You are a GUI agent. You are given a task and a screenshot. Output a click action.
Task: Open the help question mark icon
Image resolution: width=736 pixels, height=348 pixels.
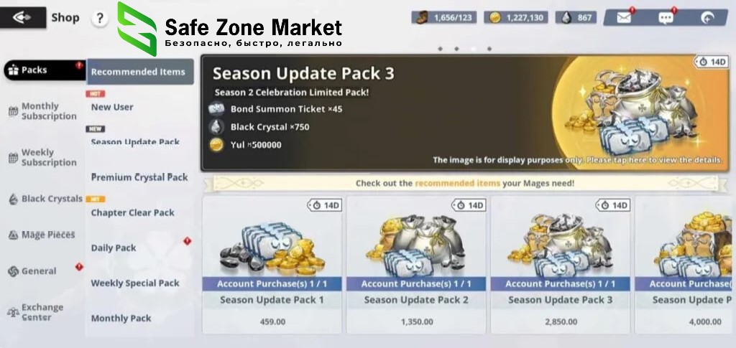tap(99, 18)
